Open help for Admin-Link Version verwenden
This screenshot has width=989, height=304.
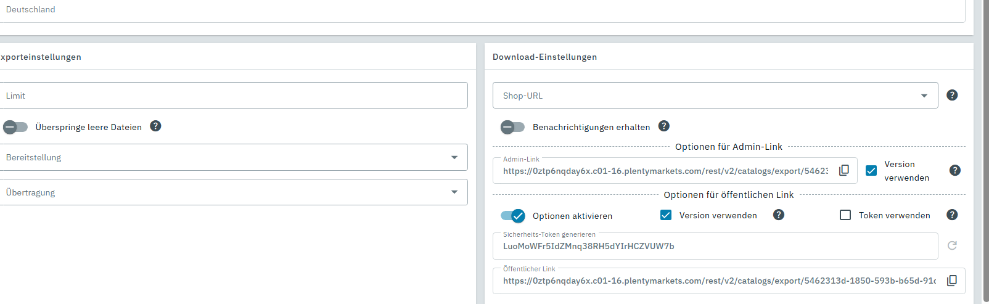point(954,170)
